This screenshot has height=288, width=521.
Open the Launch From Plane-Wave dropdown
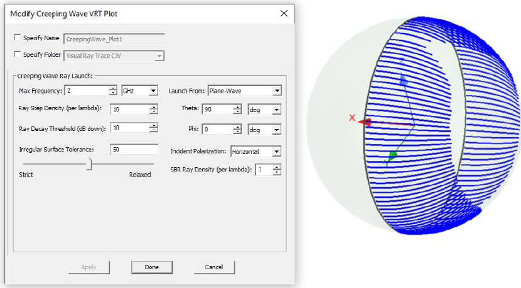coord(245,91)
